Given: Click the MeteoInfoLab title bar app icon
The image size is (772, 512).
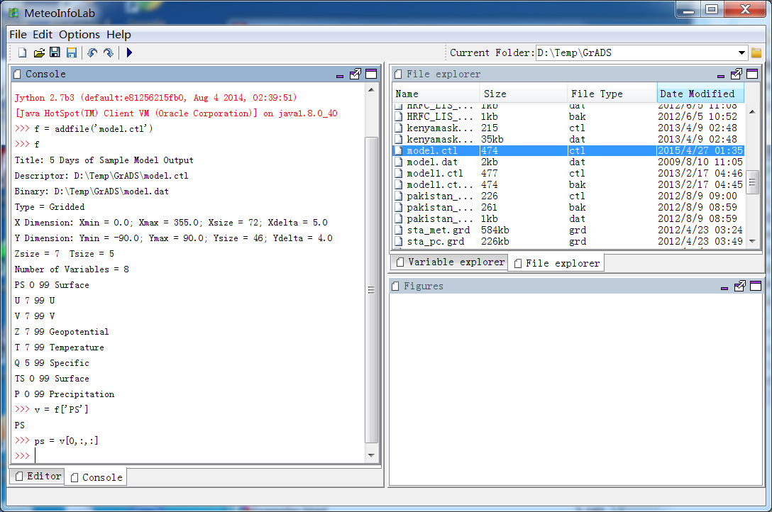Looking at the screenshot, I should pyautogui.click(x=13, y=13).
